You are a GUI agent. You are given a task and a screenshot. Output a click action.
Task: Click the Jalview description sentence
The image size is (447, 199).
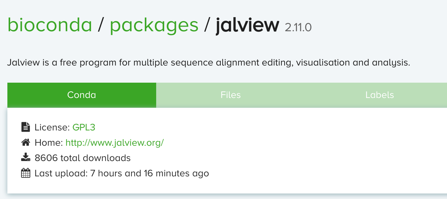pos(209,63)
